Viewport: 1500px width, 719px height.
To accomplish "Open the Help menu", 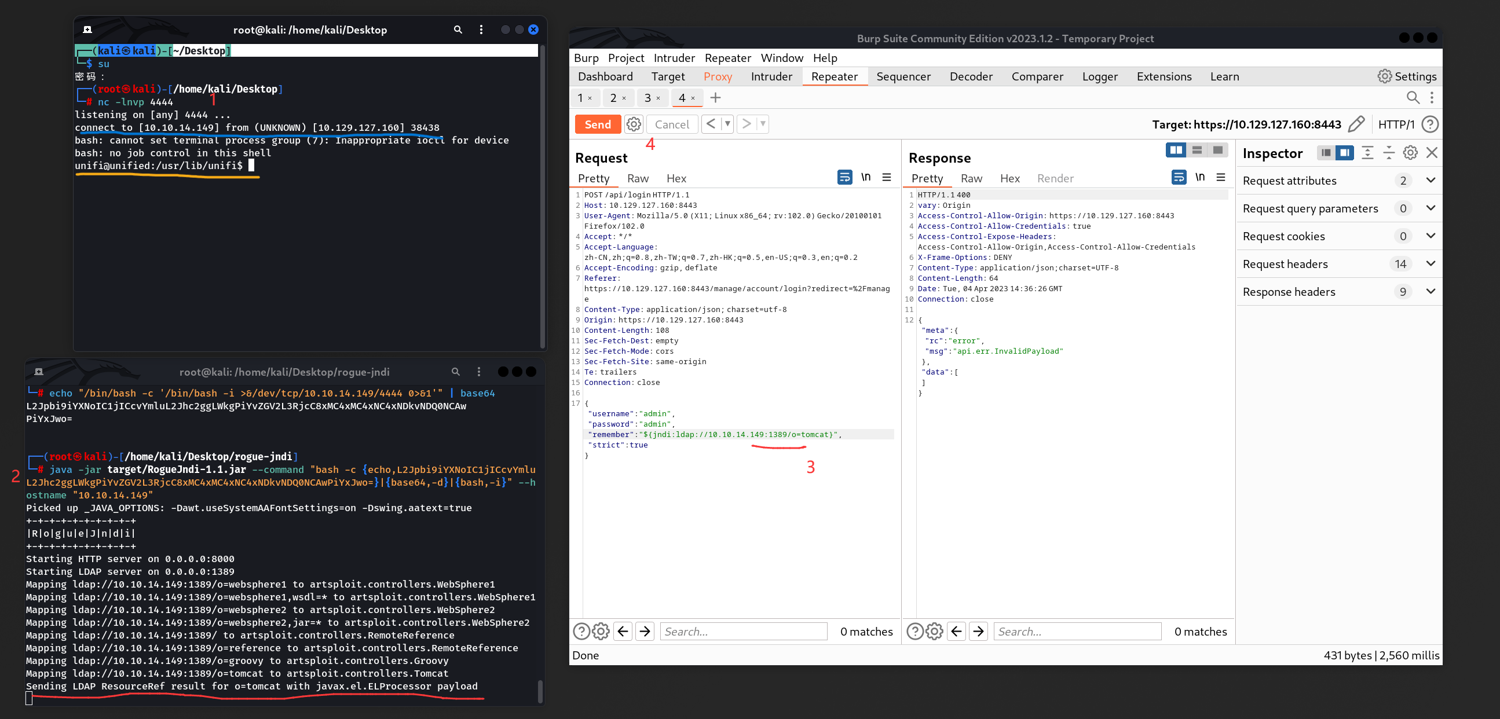I will pyautogui.click(x=825, y=58).
